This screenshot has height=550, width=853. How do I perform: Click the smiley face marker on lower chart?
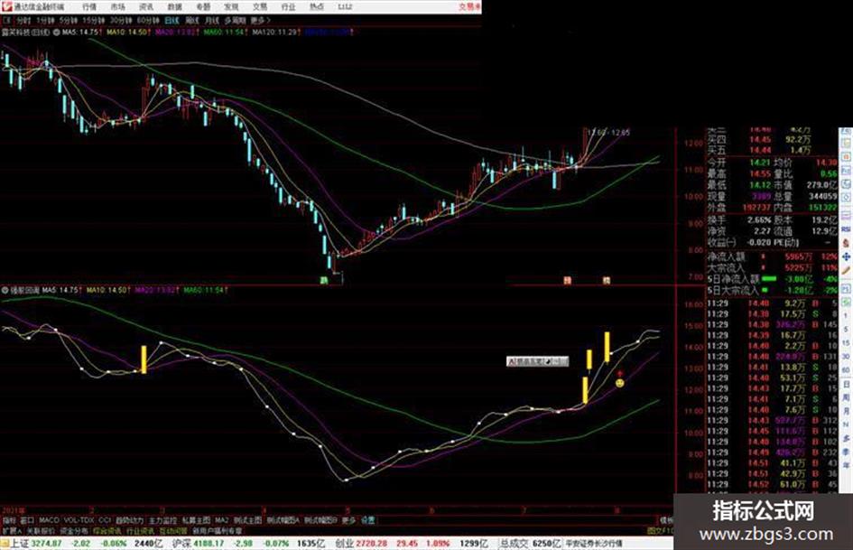pyautogui.click(x=619, y=383)
